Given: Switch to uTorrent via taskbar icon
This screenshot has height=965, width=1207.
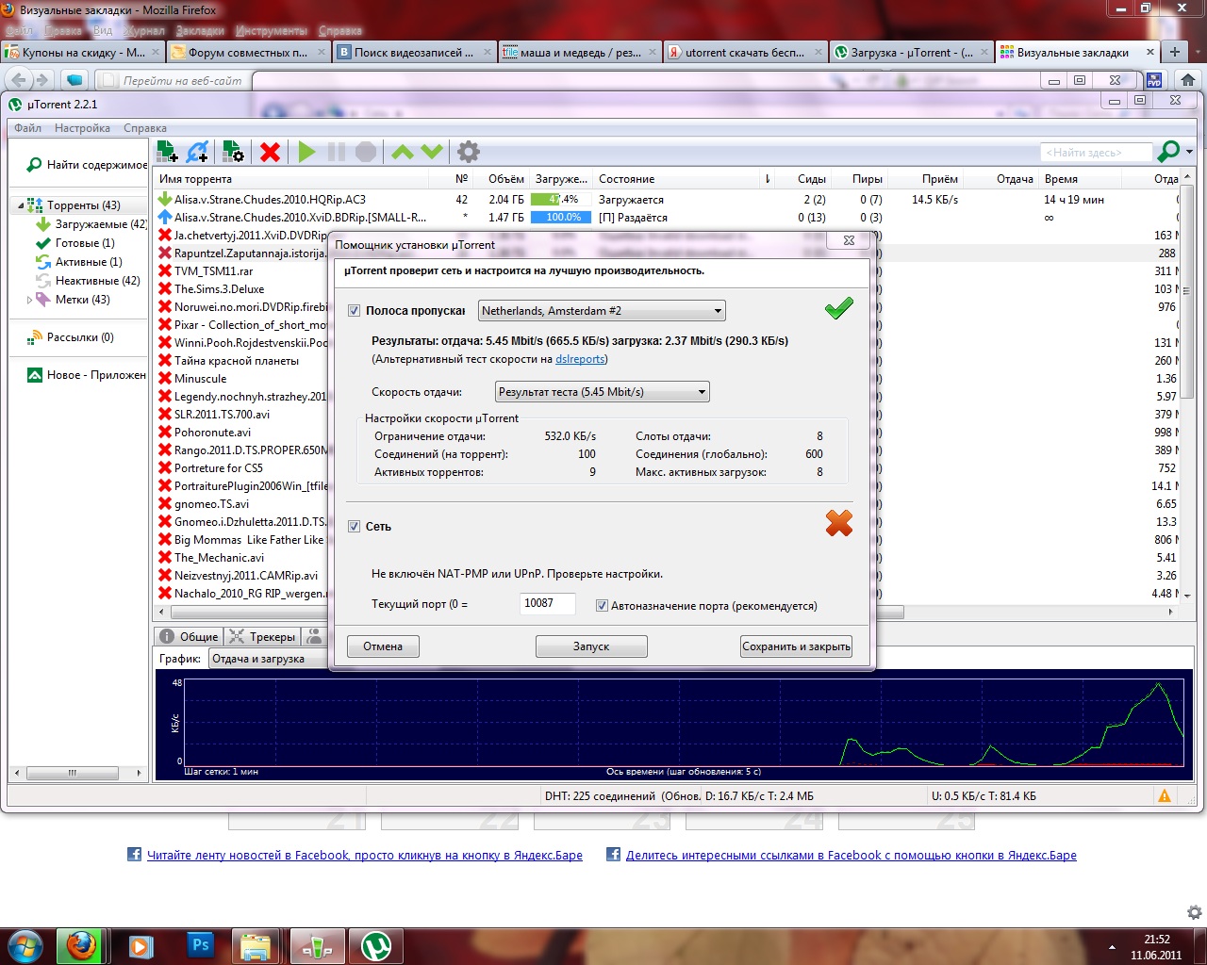Looking at the screenshot, I should [376, 945].
